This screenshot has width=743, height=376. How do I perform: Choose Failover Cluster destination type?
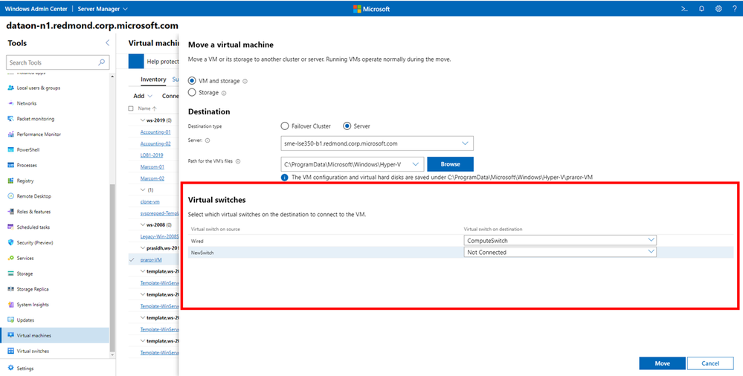285,126
